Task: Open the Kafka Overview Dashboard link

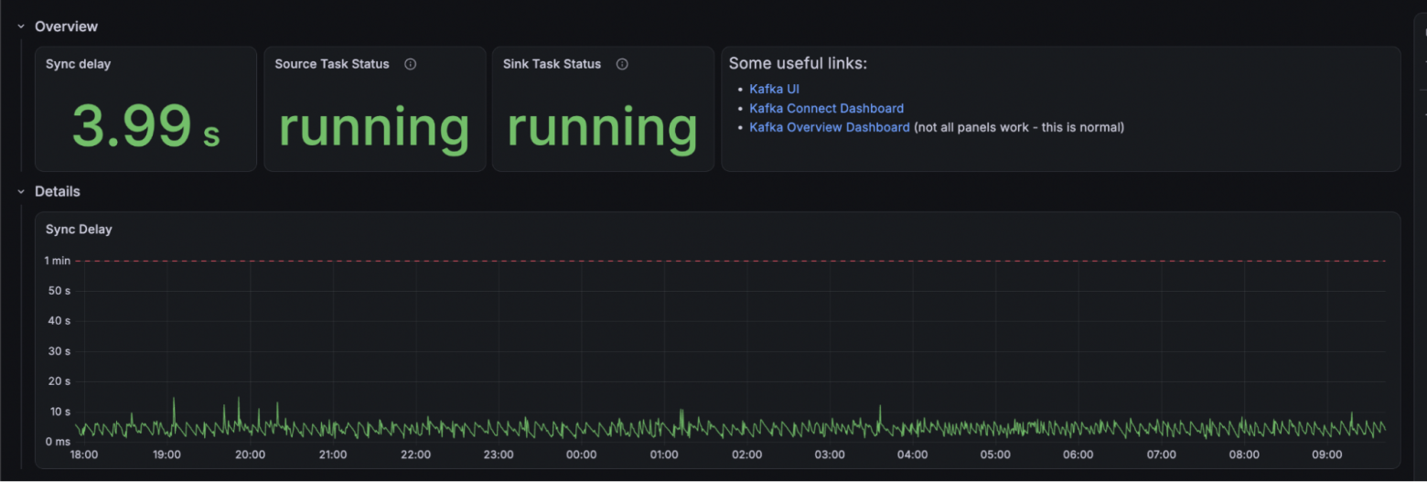Action: point(830,127)
